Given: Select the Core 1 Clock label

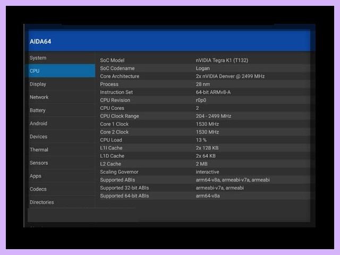Looking at the screenshot, I should 114,124.
